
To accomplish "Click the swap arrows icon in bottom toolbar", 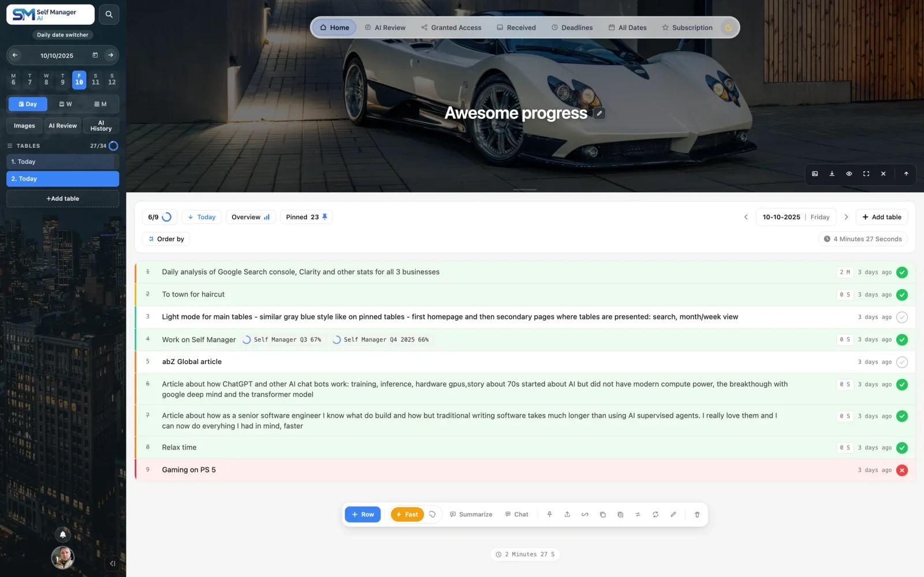I will [x=638, y=514].
